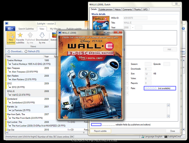
Task: Click the Year field showing 2008
Action: (x=127, y=27)
